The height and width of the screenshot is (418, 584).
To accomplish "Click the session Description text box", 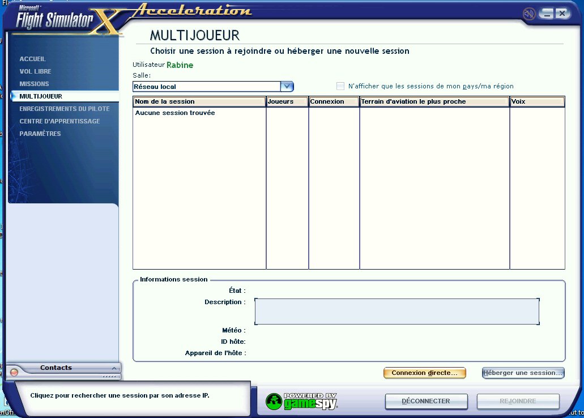I will (x=397, y=312).
